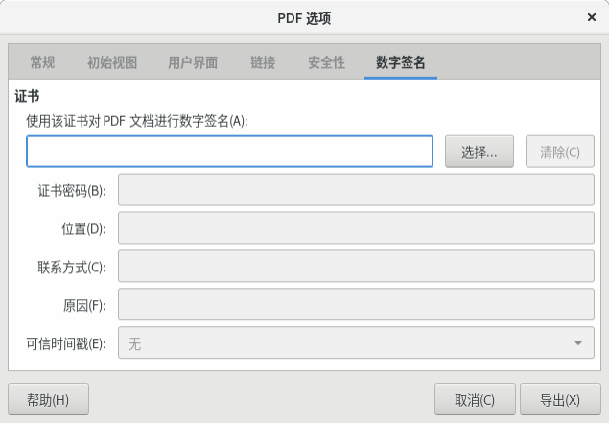Click the 数字签名 tab
Screen dimensions: 609x423
tap(401, 62)
